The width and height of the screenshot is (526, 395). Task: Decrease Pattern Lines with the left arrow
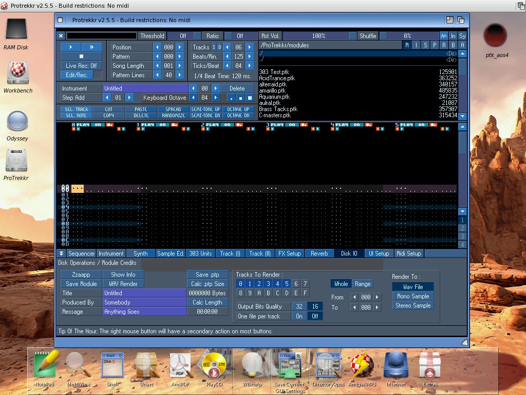(157, 75)
